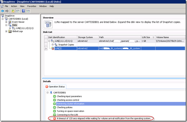Viewport: 187px width, 122px height.
Task: Open the Help menu
Action: [52, 6]
